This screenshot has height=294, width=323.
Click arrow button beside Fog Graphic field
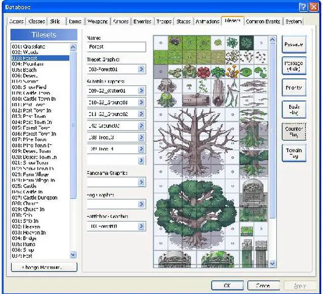tap(141, 204)
